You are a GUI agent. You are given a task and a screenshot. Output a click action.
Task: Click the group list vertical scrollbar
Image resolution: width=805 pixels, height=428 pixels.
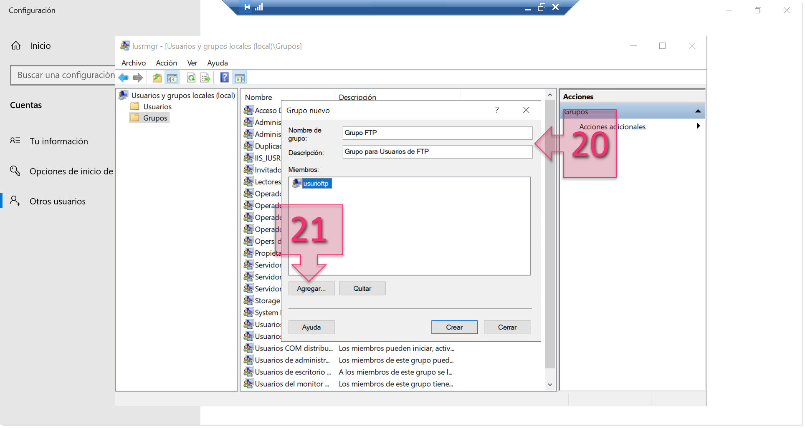(550, 234)
